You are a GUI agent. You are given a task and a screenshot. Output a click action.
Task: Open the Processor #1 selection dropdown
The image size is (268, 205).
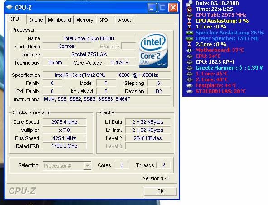(67, 166)
